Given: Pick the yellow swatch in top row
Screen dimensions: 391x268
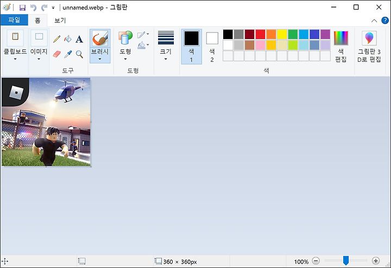Looking at the screenshot, I should (282, 34).
